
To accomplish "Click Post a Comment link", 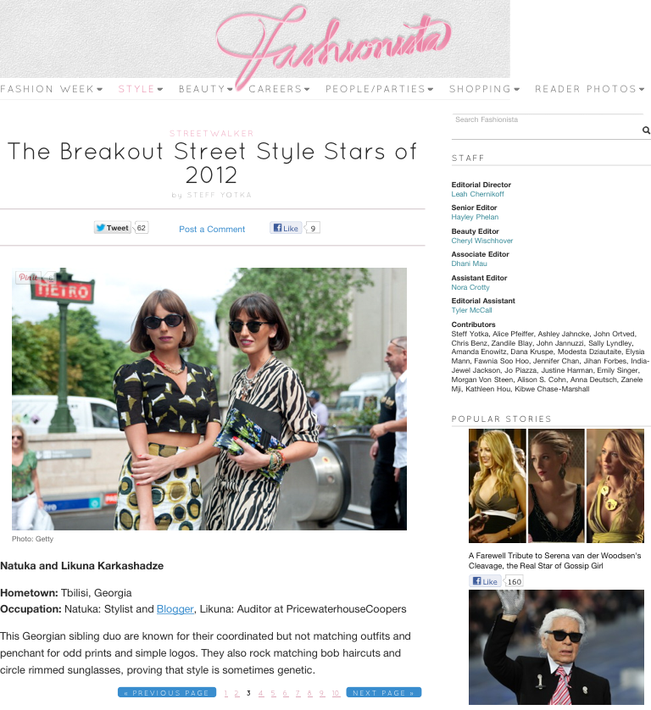I will click(x=212, y=229).
